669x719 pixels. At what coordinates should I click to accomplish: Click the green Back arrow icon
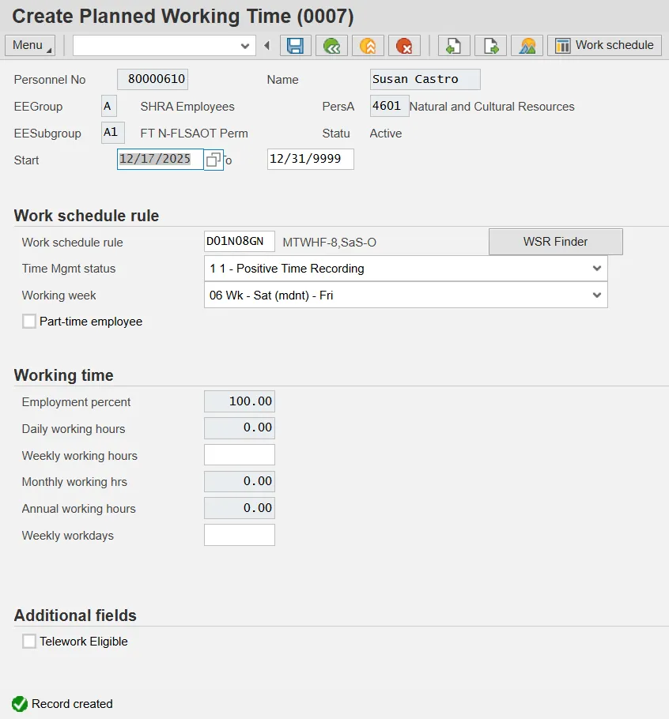click(x=332, y=46)
